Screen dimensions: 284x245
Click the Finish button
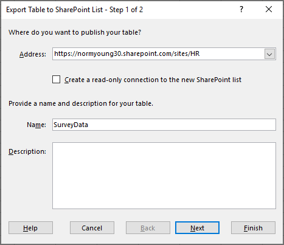tap(253, 228)
